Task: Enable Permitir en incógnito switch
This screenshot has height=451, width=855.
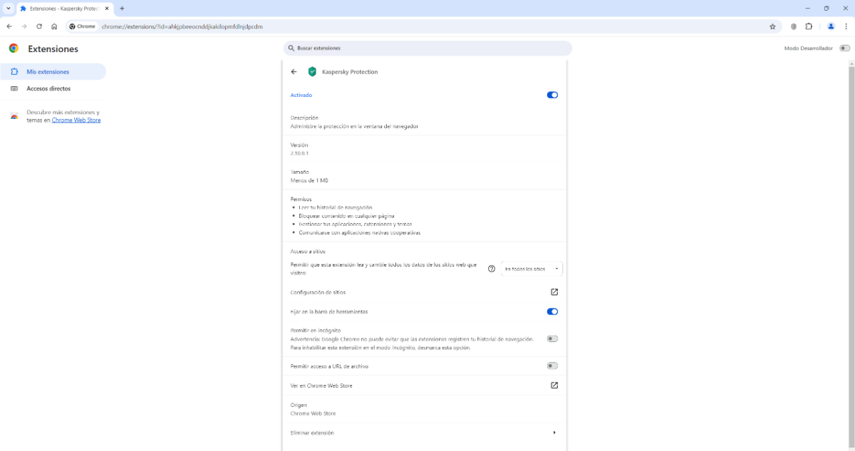Action: pos(552,339)
